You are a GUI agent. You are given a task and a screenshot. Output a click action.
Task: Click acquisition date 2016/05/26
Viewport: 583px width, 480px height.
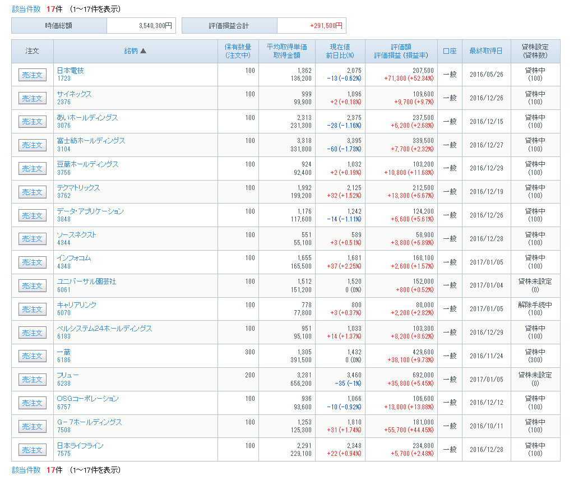click(487, 75)
